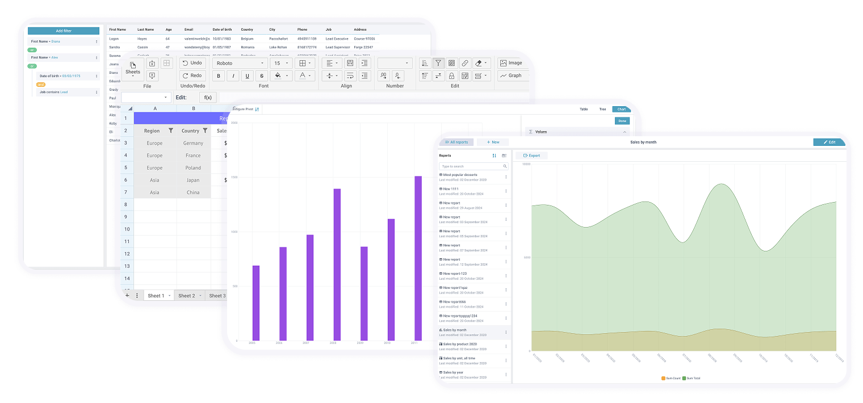Toggle Italic formatting in spreadsheet toolbar
The width and height of the screenshot is (863, 403).
[233, 76]
